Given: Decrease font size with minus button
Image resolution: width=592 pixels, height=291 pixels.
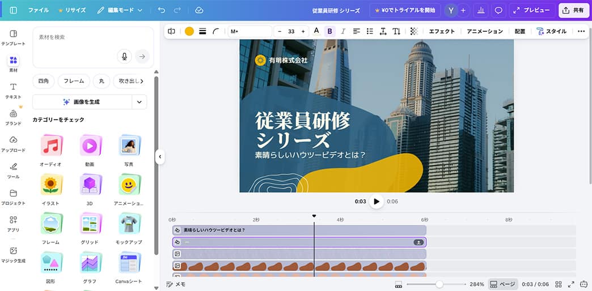Looking at the screenshot, I should coord(280,32).
